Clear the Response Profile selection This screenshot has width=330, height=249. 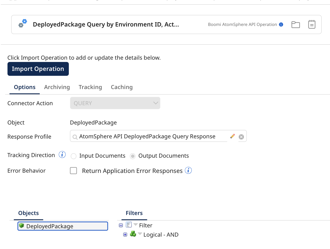pos(241,137)
